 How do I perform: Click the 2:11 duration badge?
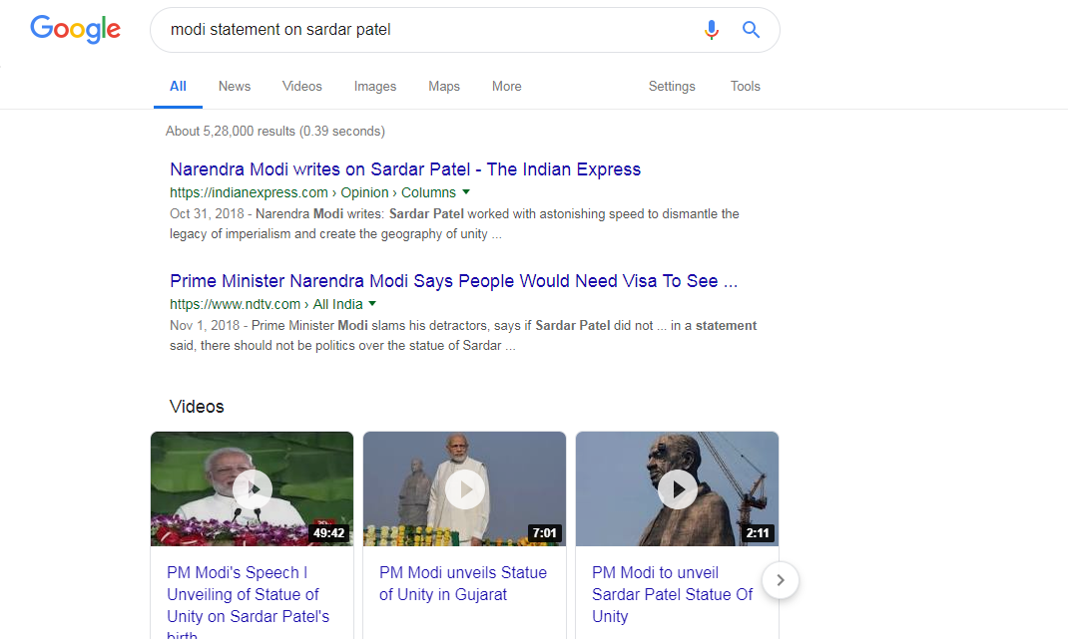(x=757, y=533)
